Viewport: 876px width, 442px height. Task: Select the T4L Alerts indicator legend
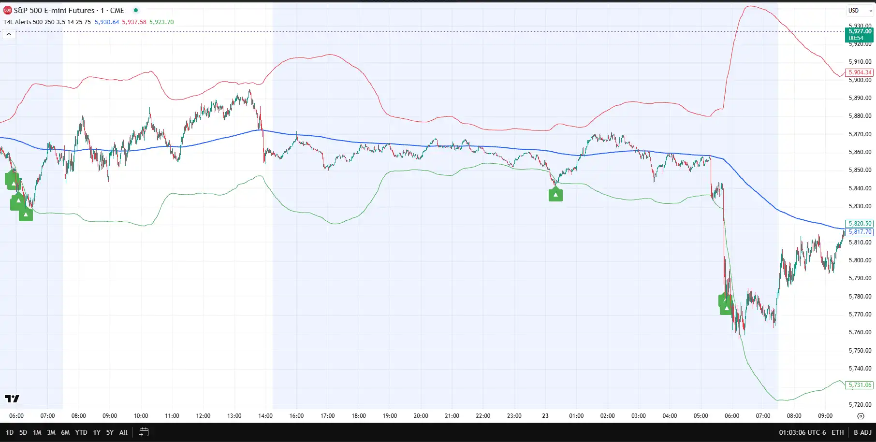47,22
